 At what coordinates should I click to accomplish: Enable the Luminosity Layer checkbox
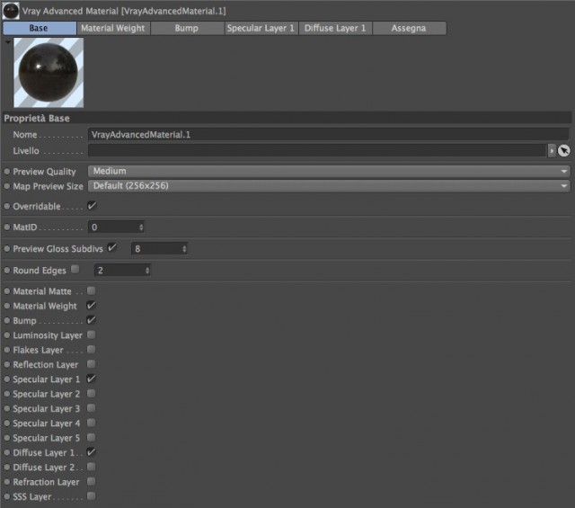pyautogui.click(x=92, y=334)
